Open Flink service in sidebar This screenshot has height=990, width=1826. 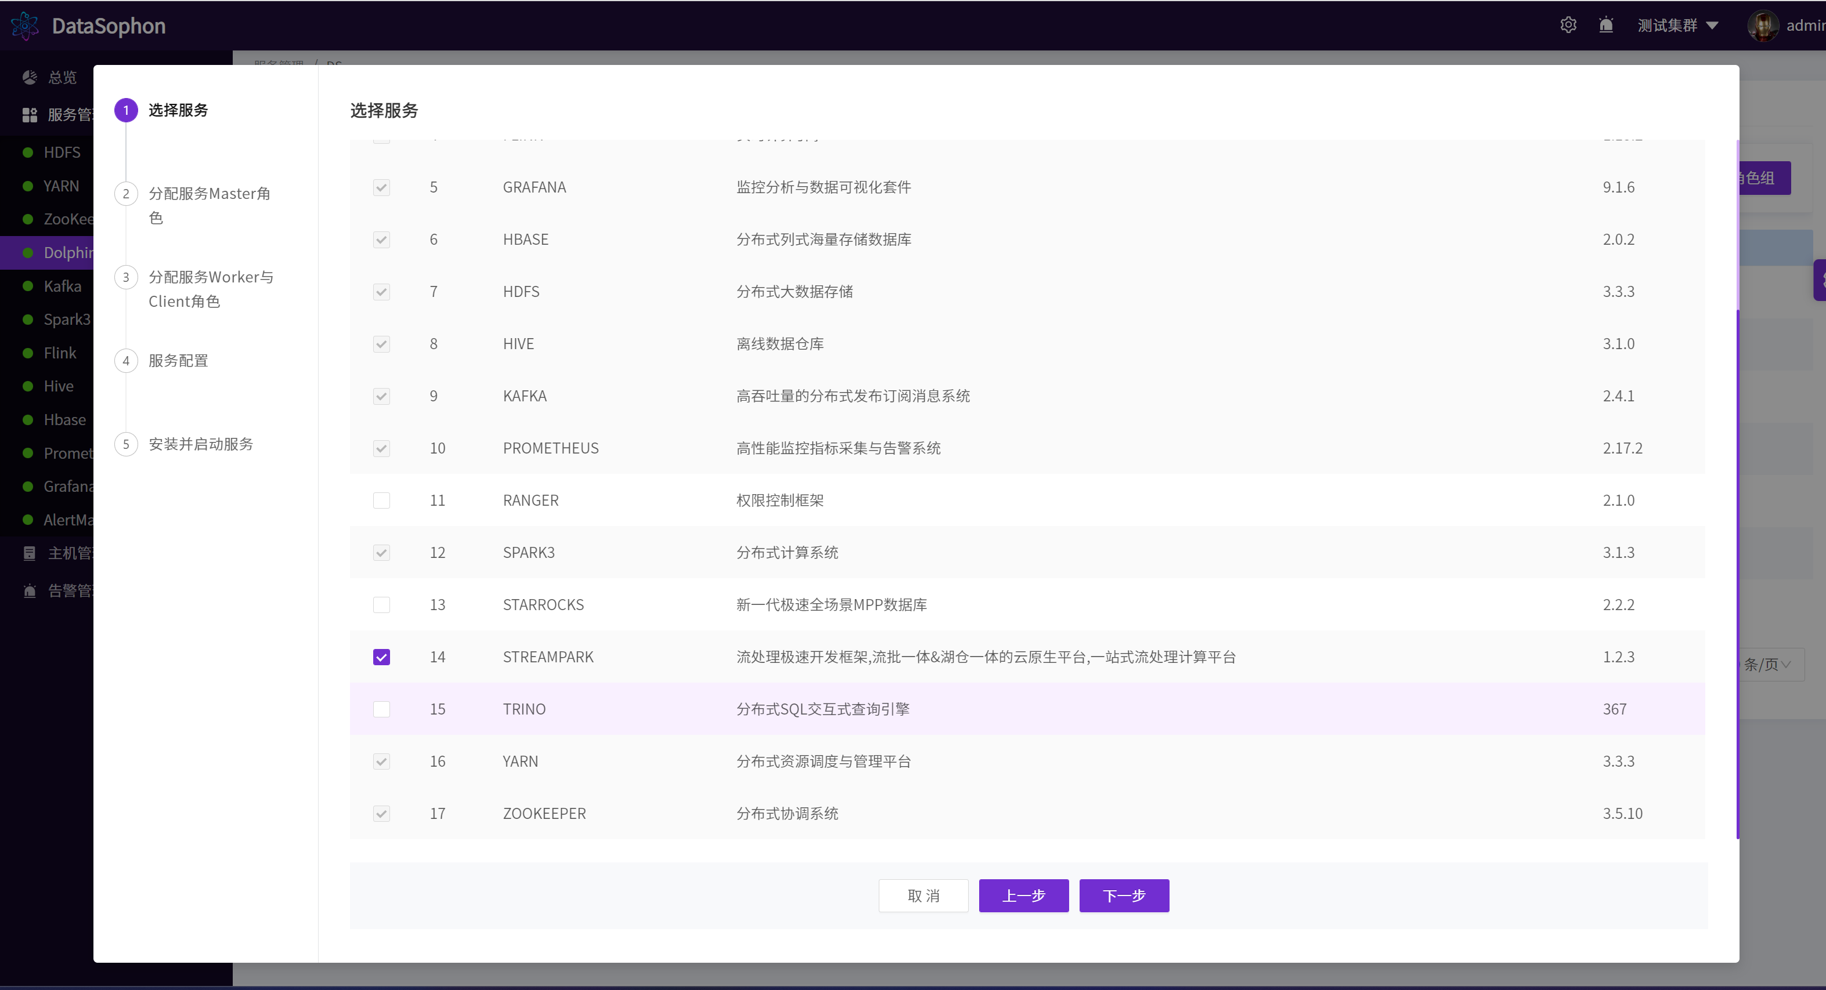[x=60, y=353]
